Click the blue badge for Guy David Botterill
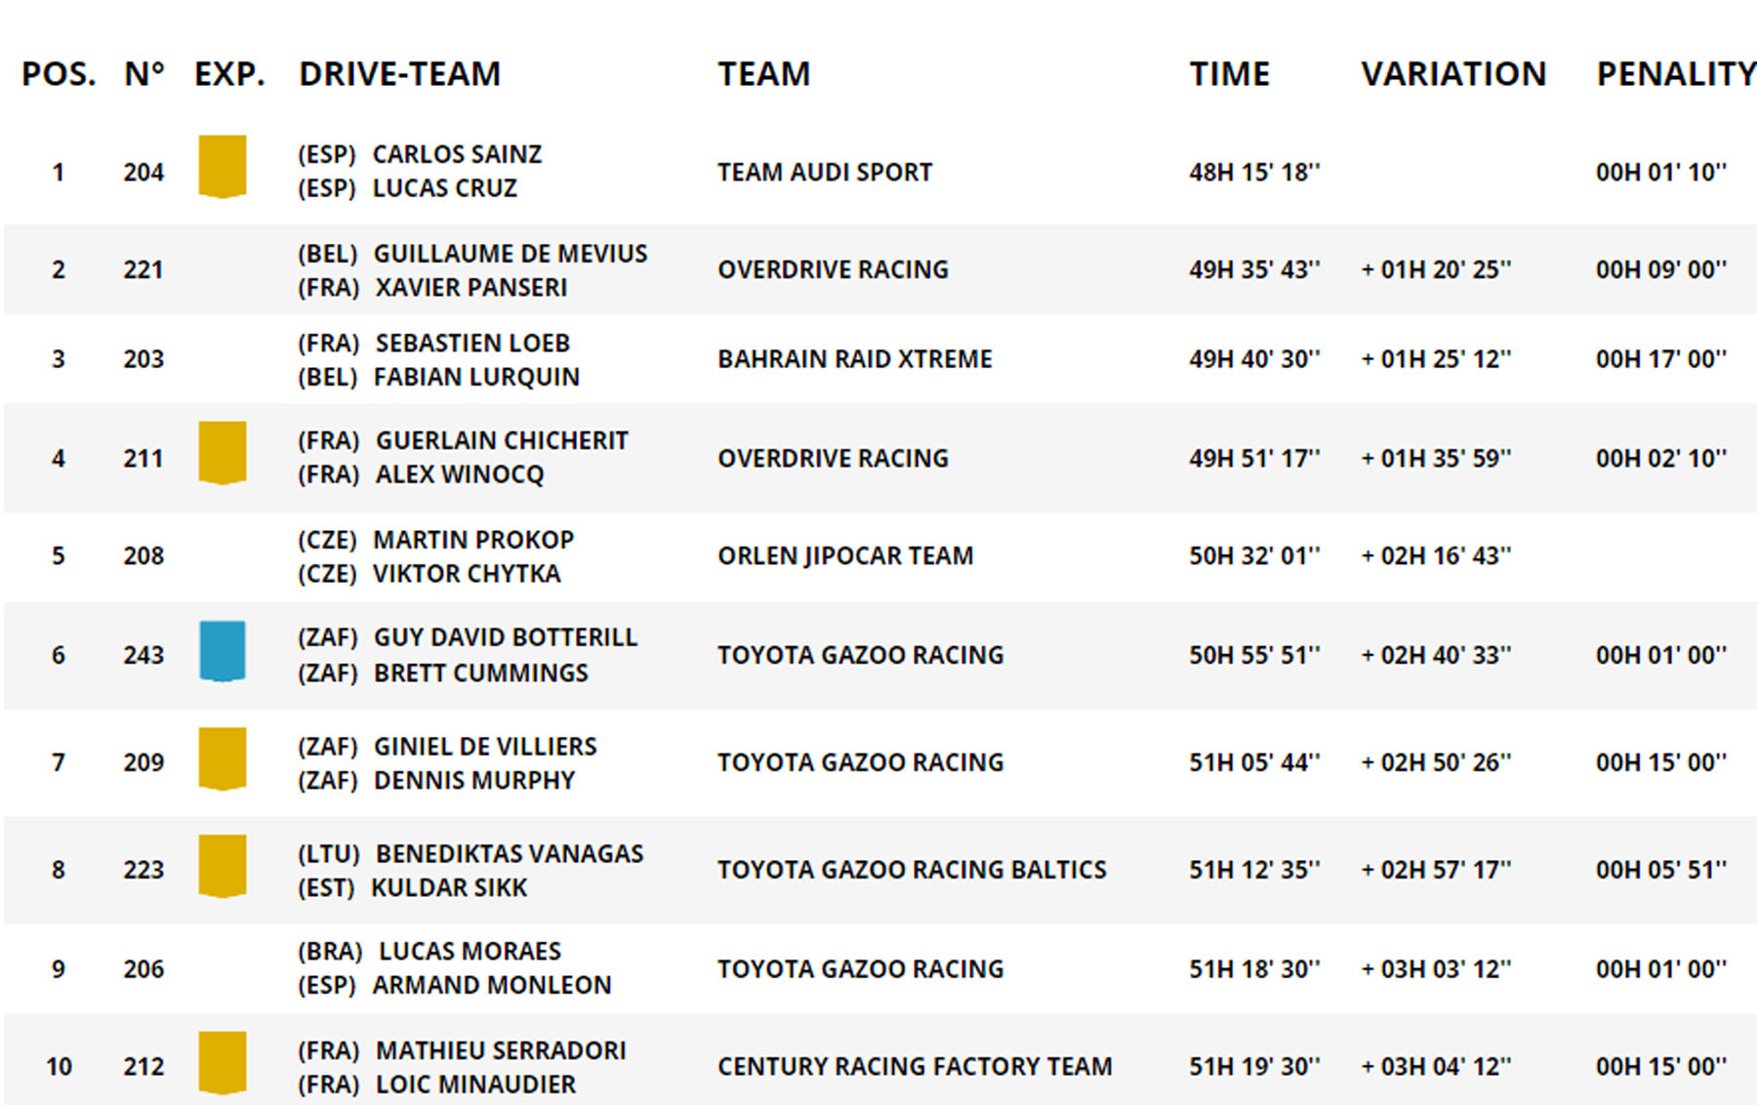Screen dimensions: 1757x1105 pyautogui.click(x=222, y=650)
